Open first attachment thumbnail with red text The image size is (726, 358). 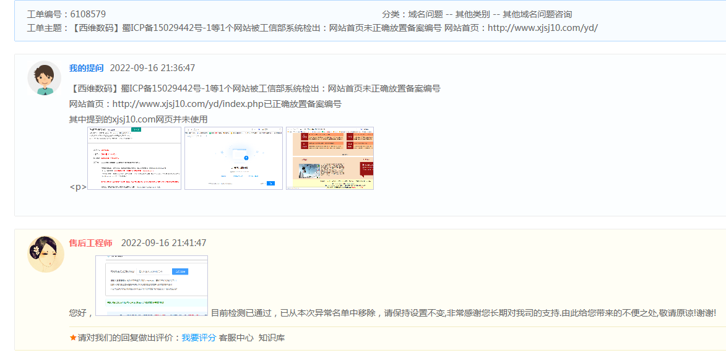click(134, 158)
